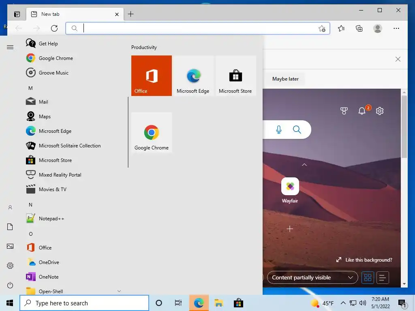Open Task View from the taskbar
The width and height of the screenshot is (415, 311).
(178, 303)
